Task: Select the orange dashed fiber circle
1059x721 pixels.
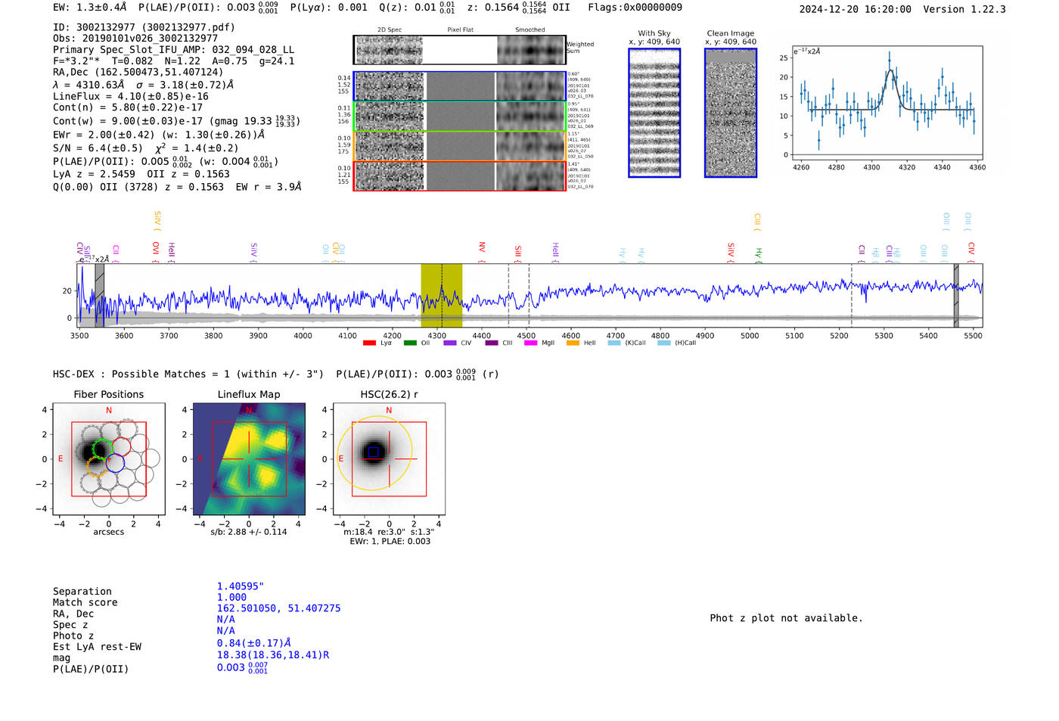Action: click(96, 467)
